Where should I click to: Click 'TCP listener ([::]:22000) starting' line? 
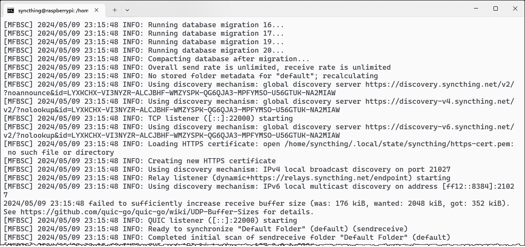coord(148,118)
